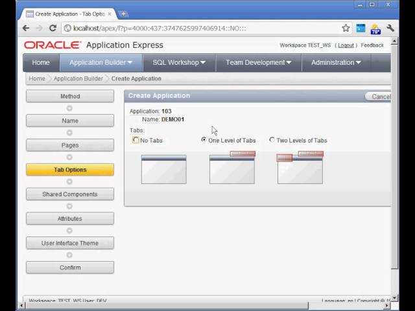Click the horizontal scrollbar right arrow
Screen dimensions: 415x311
387,305
